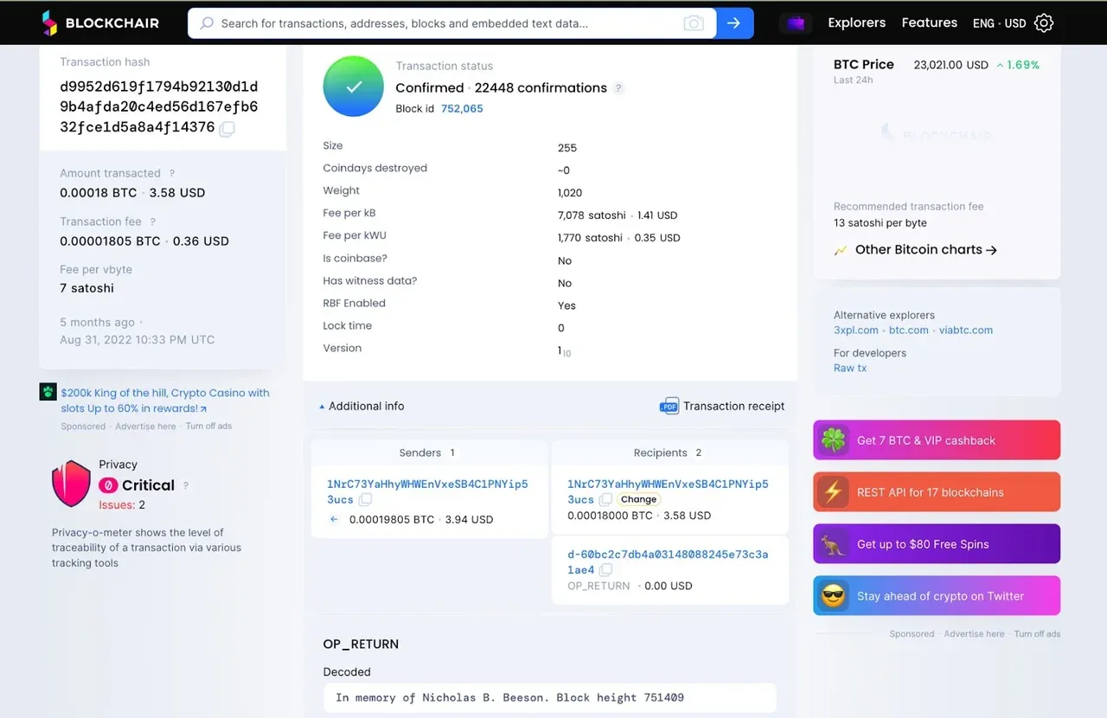This screenshot has height=718, width=1107.
Task: Toggle the Change tag on the recipient
Action: [638, 499]
